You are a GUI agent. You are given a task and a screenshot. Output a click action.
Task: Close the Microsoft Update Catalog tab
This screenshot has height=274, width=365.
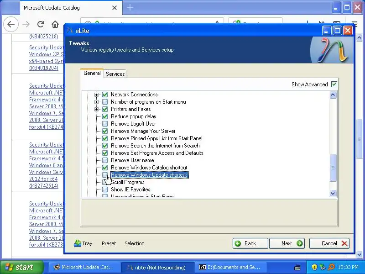[x=115, y=8]
